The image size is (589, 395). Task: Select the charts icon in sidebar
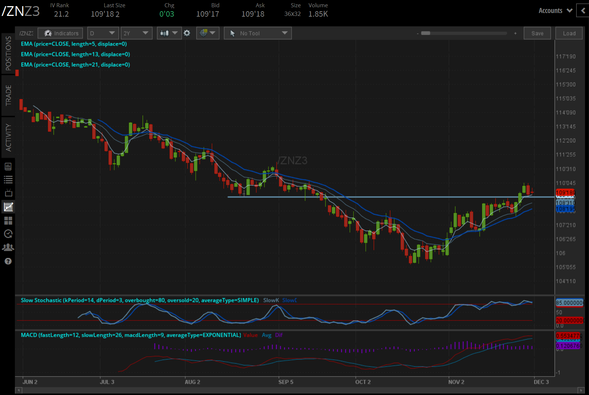tap(8, 207)
